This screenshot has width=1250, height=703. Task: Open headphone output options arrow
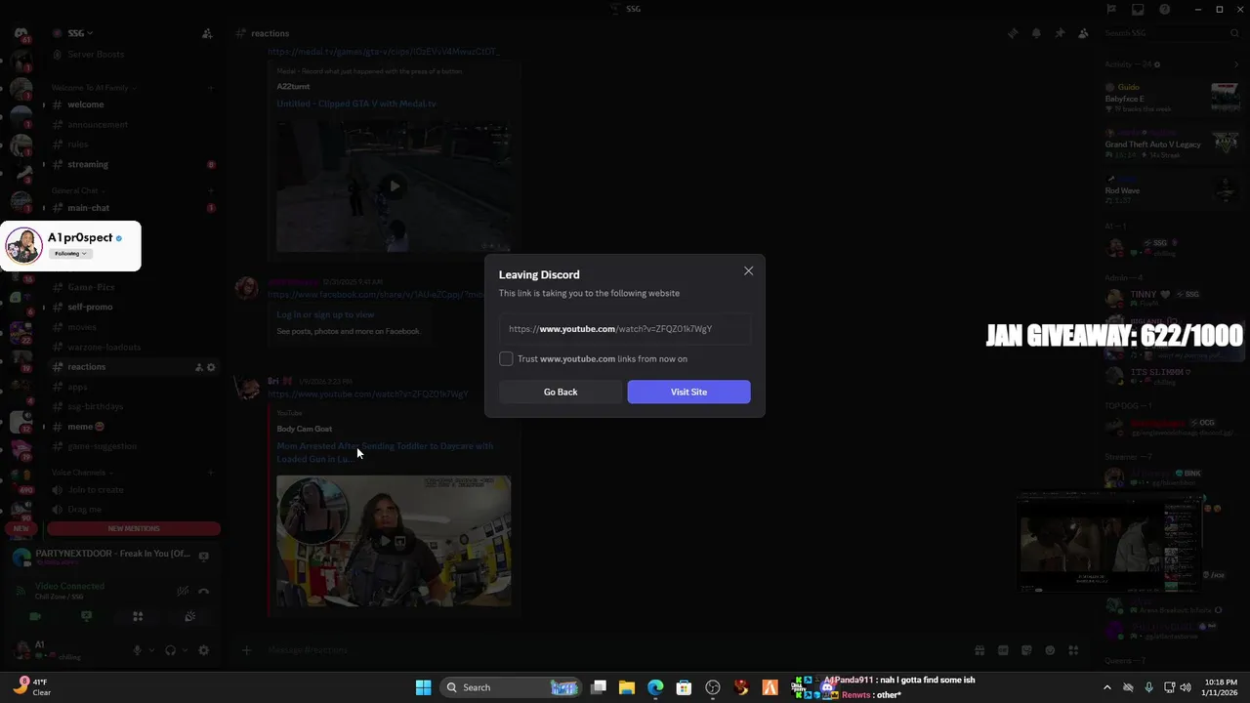point(183,650)
